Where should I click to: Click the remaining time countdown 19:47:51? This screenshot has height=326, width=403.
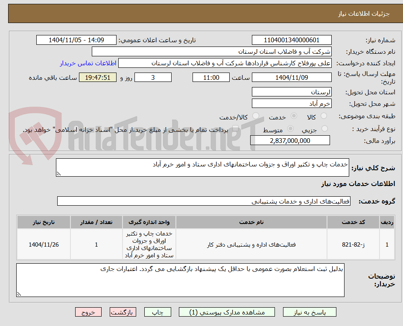tap(98, 77)
